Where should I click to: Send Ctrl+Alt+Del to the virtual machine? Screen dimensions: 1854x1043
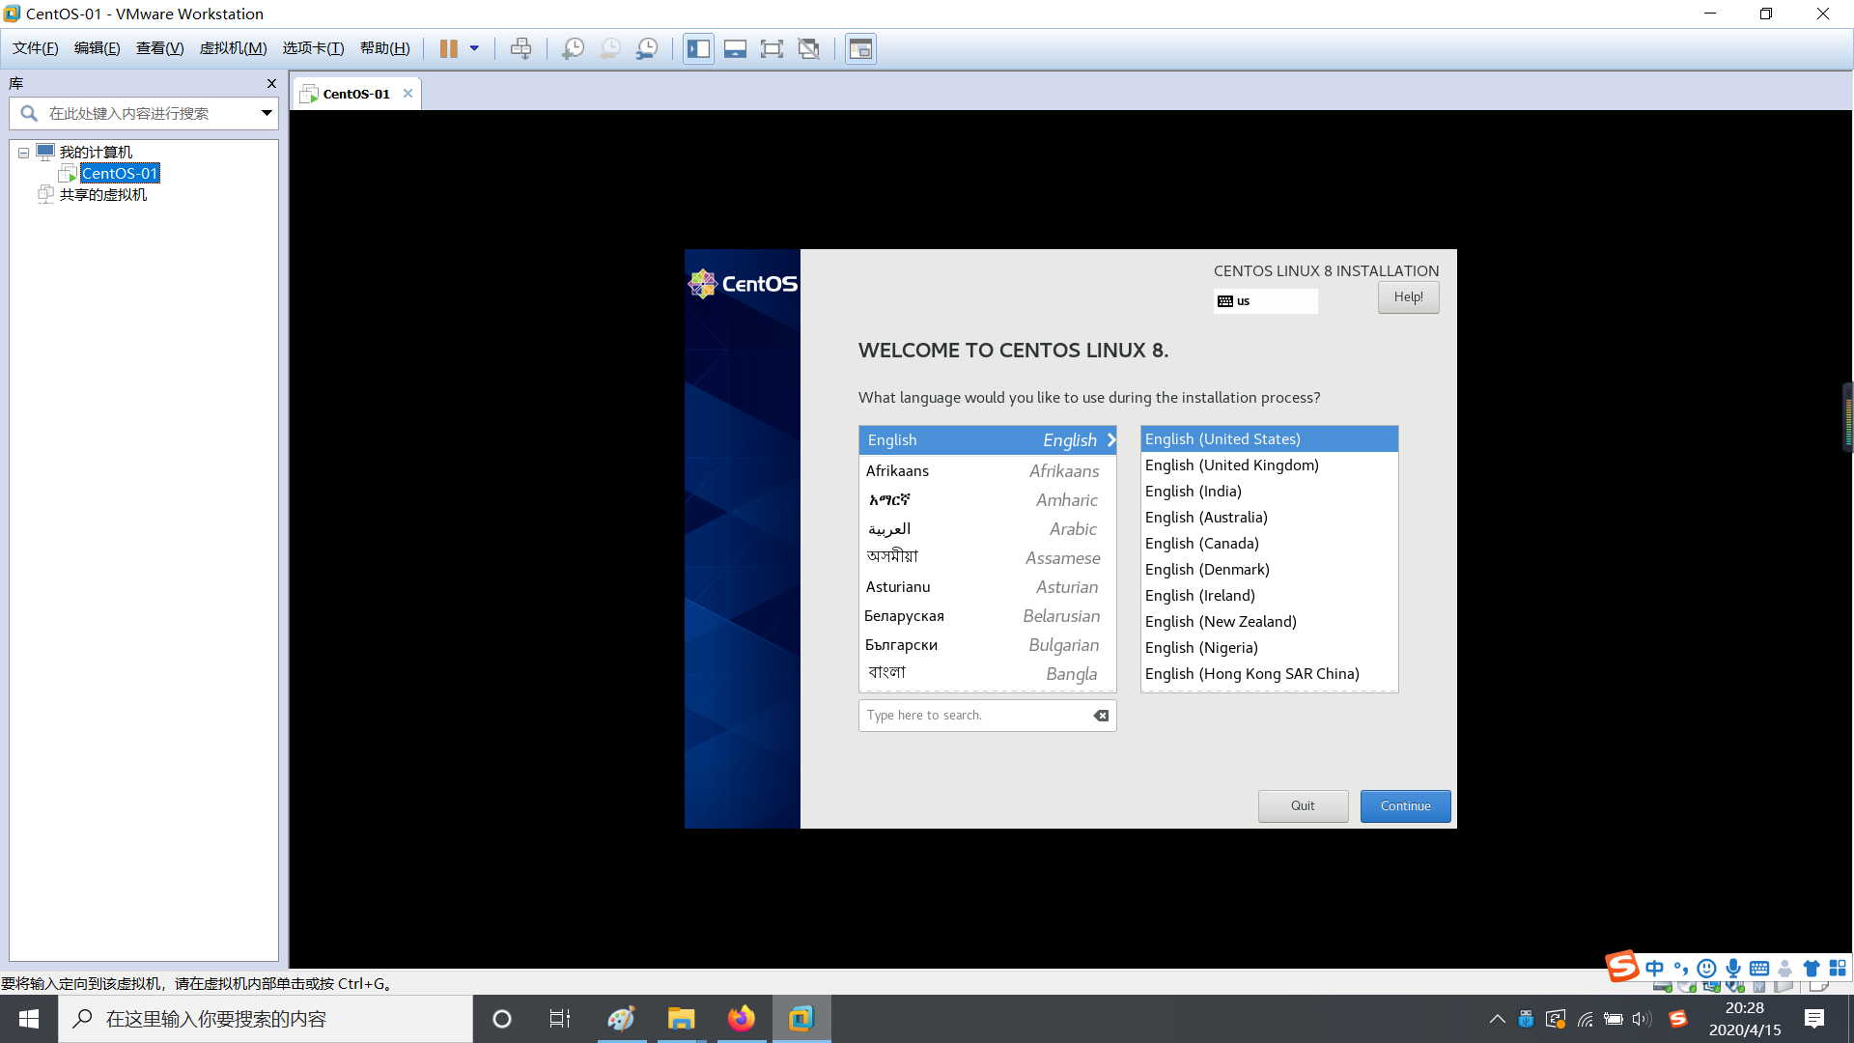click(520, 48)
